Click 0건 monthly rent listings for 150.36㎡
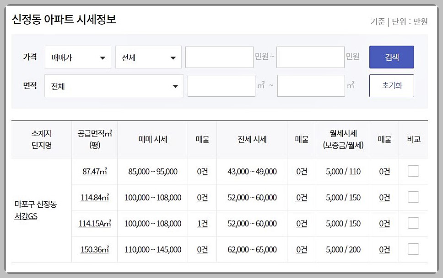 tap(384, 249)
